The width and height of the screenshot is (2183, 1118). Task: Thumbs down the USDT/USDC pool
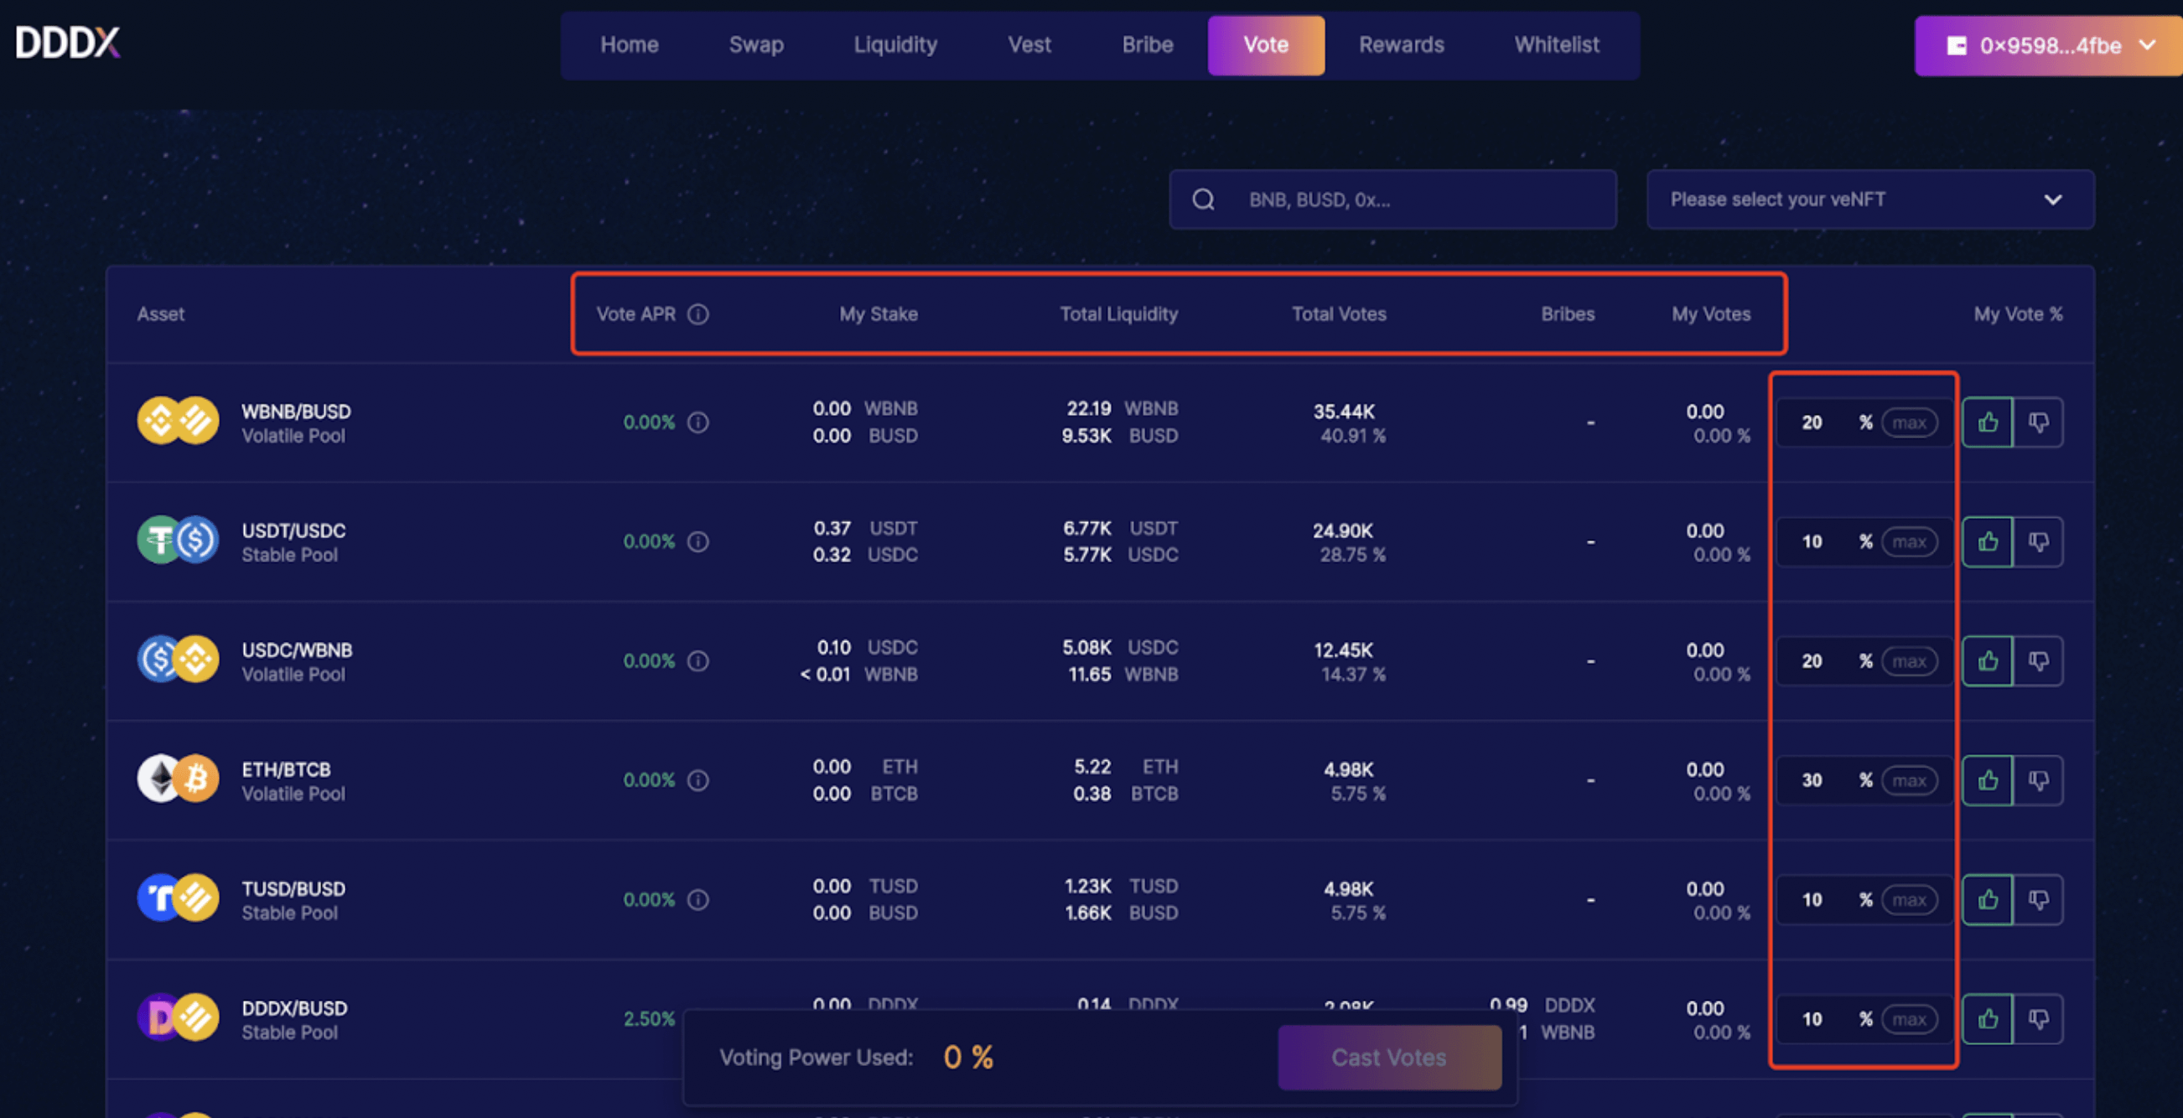2038,541
